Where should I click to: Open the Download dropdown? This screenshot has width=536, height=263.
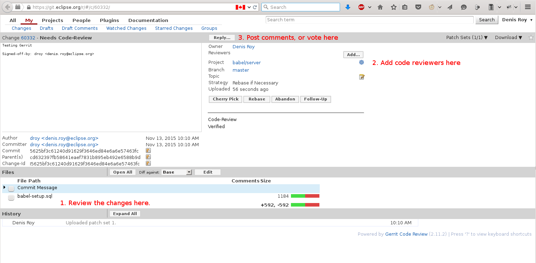pos(508,38)
